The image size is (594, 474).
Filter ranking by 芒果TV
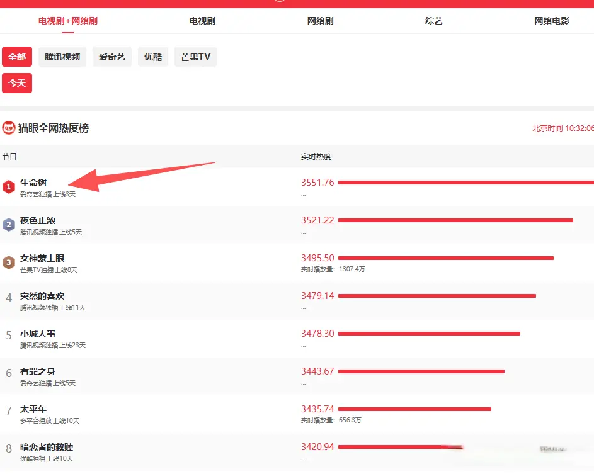coord(195,57)
